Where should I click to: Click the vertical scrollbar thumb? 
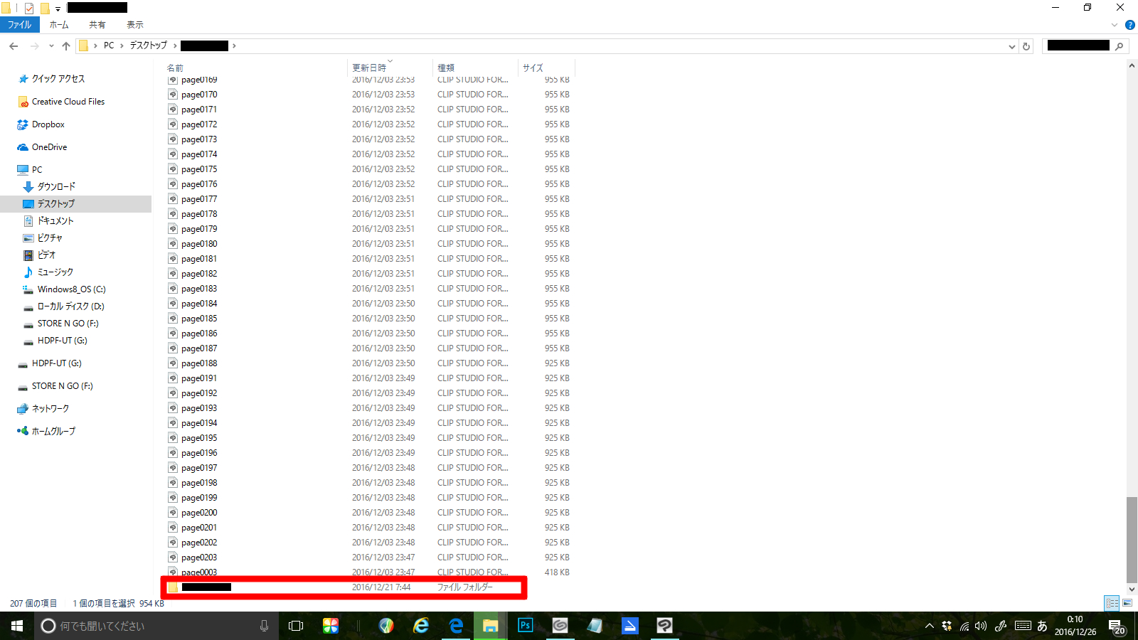click(1132, 539)
